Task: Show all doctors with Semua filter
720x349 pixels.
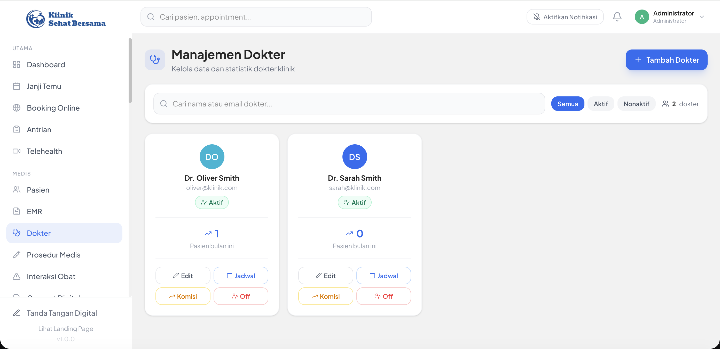Action: click(x=567, y=104)
